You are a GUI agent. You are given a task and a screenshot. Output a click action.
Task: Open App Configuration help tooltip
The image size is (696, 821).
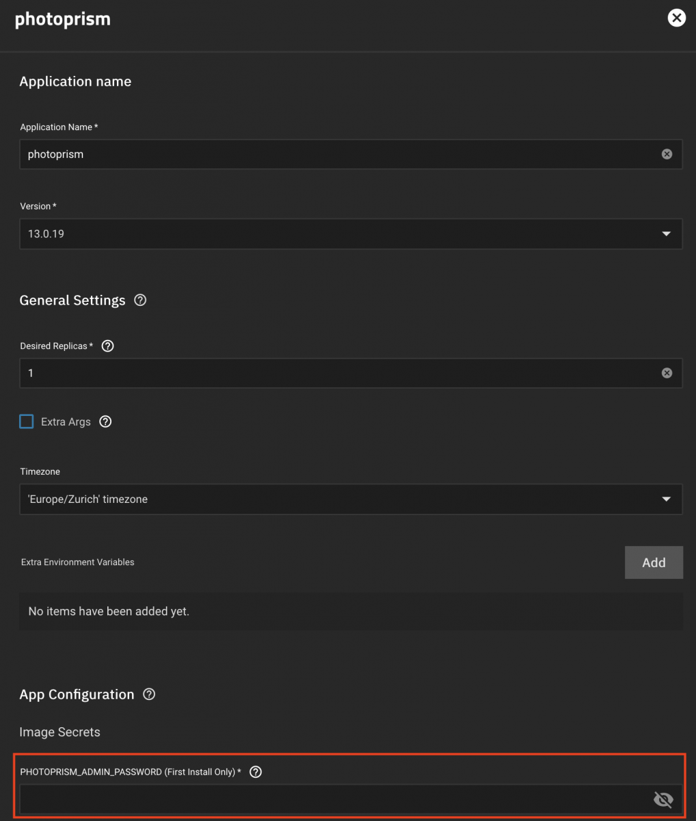coord(149,694)
